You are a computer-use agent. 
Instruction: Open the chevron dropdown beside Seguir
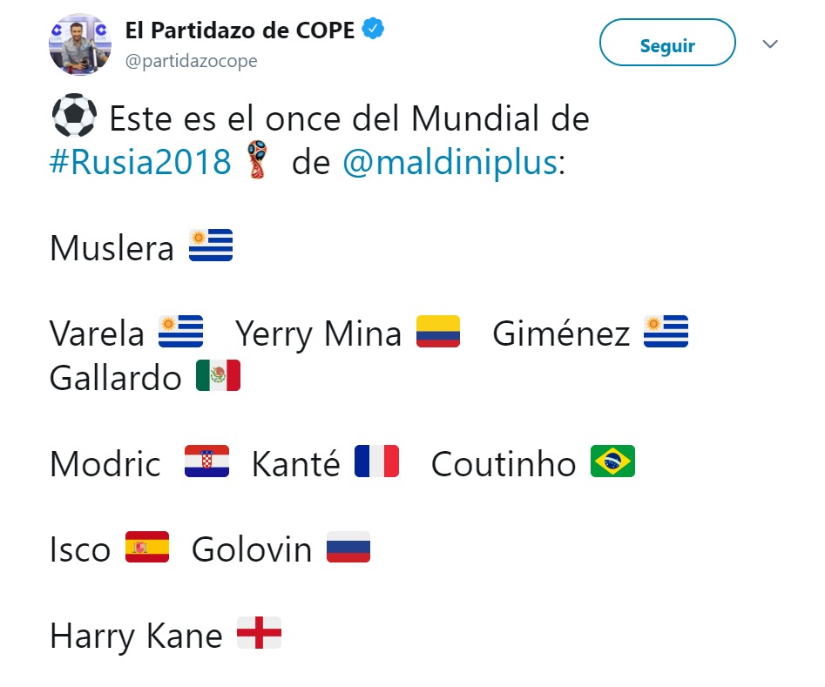770,44
